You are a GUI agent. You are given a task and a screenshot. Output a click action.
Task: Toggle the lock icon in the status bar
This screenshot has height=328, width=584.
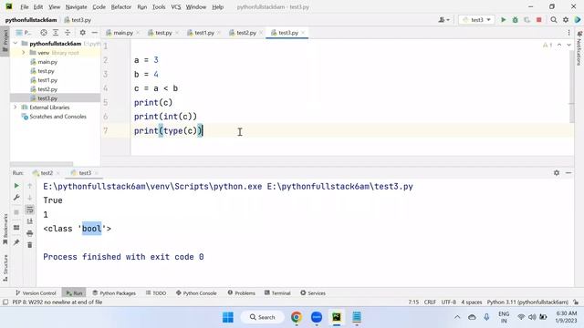pos(576,302)
